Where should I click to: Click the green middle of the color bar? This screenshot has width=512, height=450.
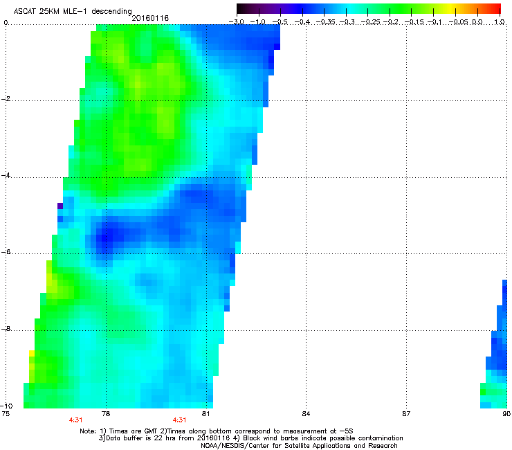click(x=390, y=9)
